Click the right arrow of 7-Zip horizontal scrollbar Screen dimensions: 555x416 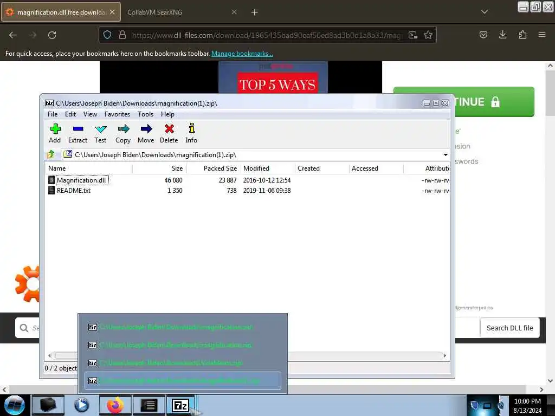(444, 355)
